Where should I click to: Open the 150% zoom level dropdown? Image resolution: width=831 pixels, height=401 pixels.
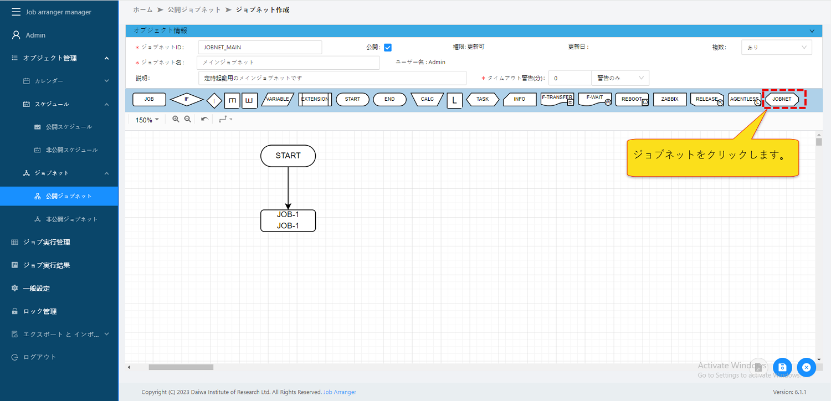click(147, 120)
